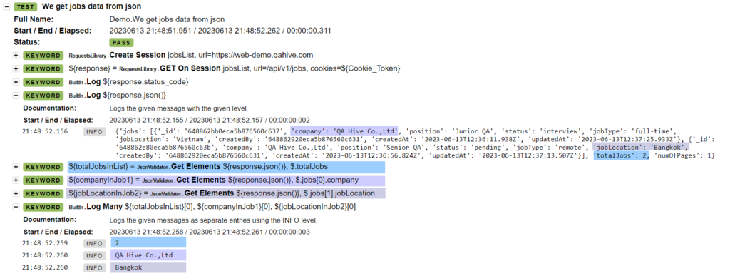Click the KEYWORD badge beside Create Session
The image size is (730, 276).
point(43,56)
